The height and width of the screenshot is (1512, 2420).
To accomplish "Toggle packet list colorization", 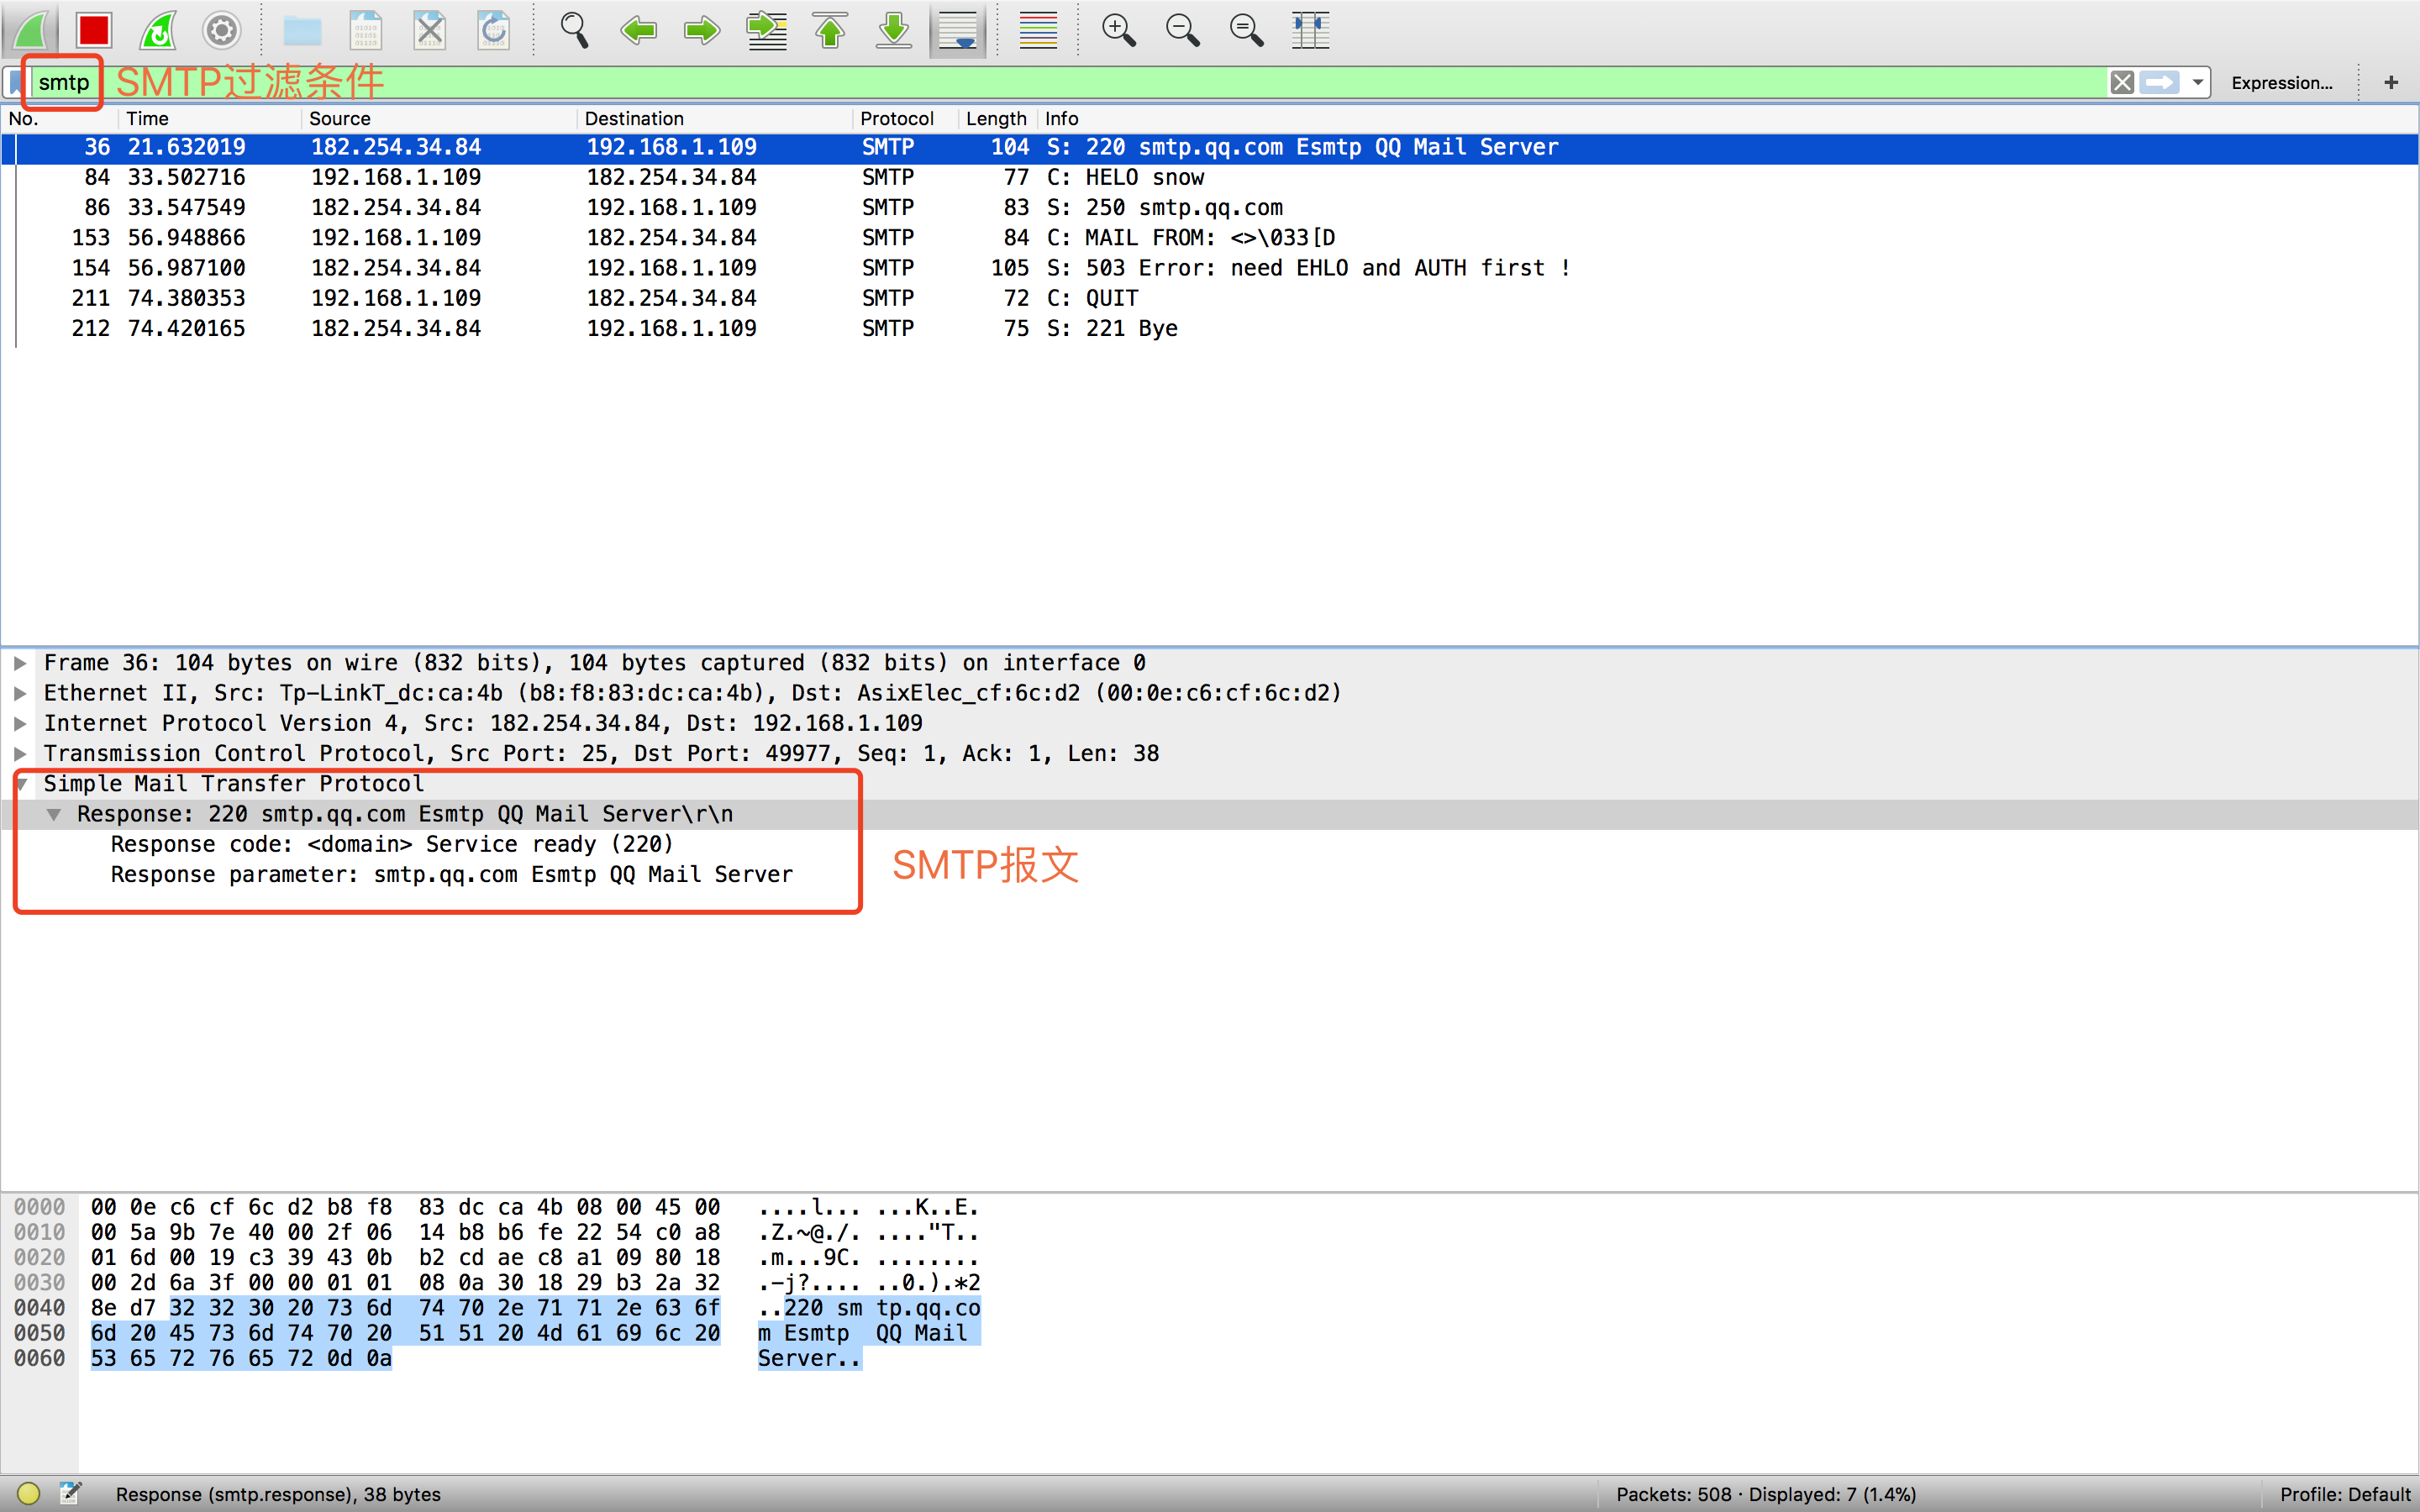I will pos(1038,31).
